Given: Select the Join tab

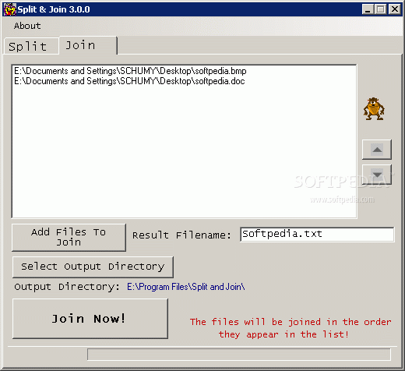Looking at the screenshot, I should pyautogui.click(x=88, y=45).
